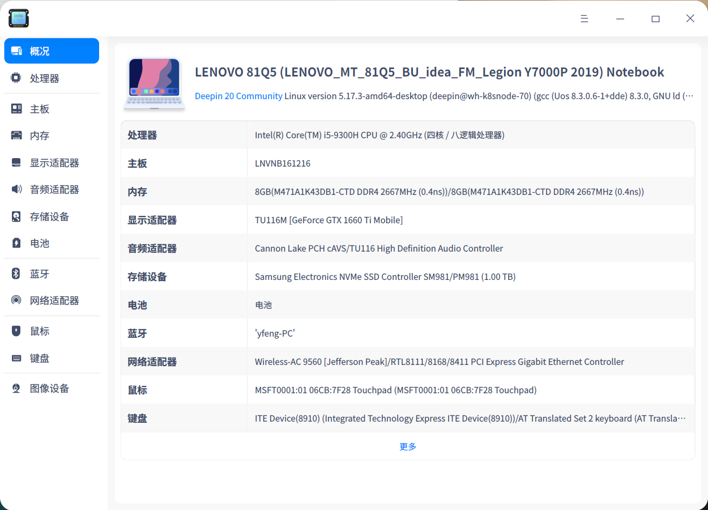The height and width of the screenshot is (510, 708).
Task: Open 电池 sidebar entry
Action: coord(52,243)
